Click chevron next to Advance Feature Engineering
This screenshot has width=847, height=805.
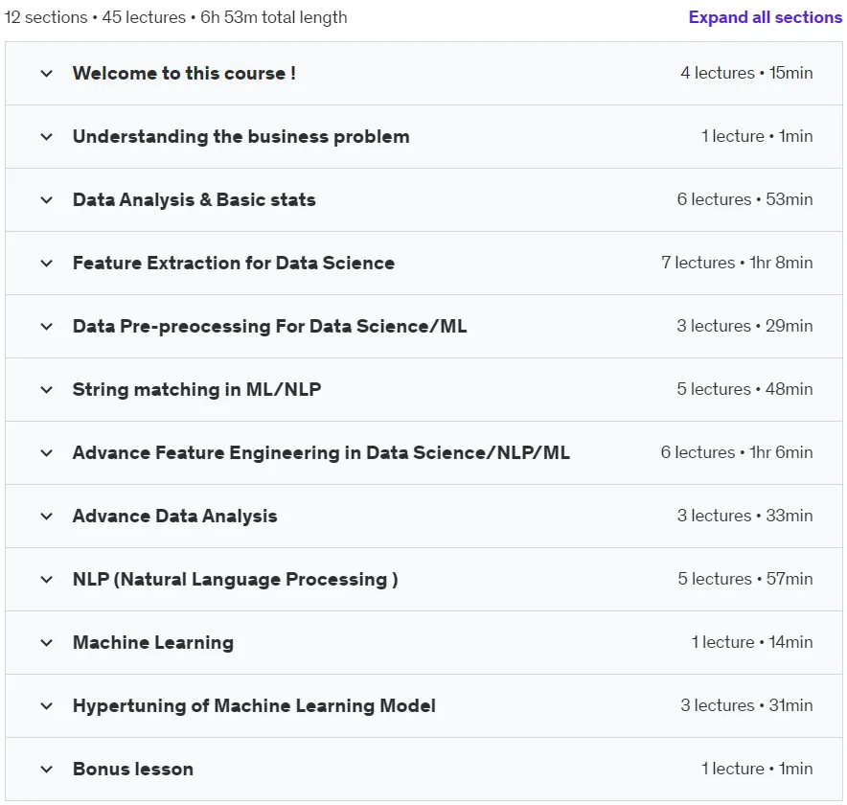[47, 452]
